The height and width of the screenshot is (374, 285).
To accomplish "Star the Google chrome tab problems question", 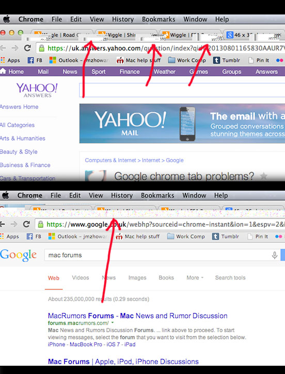I will (264, 177).
